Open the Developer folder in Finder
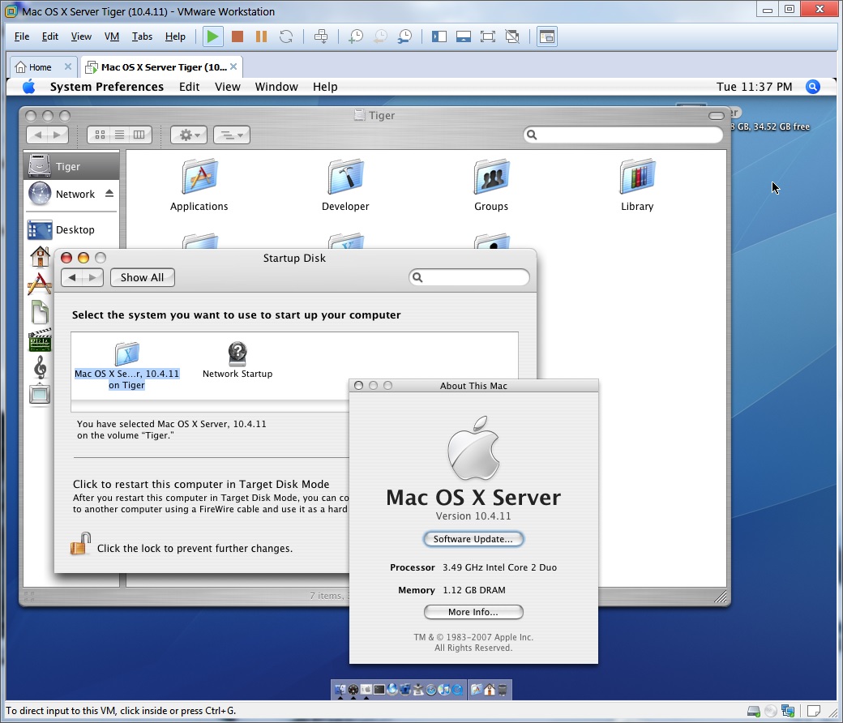 (345, 185)
